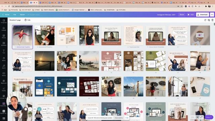
Task: Click the Instagram February 2021 design title
Action: pos(166,14)
